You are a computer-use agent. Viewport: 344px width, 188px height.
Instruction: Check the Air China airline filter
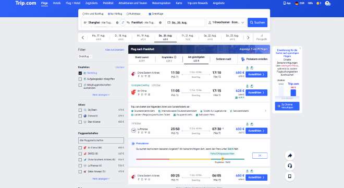[80, 148]
